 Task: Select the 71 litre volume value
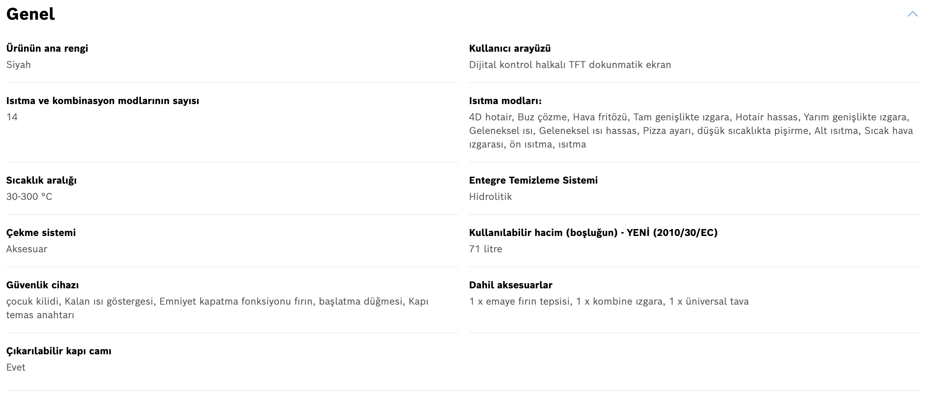[x=486, y=249]
